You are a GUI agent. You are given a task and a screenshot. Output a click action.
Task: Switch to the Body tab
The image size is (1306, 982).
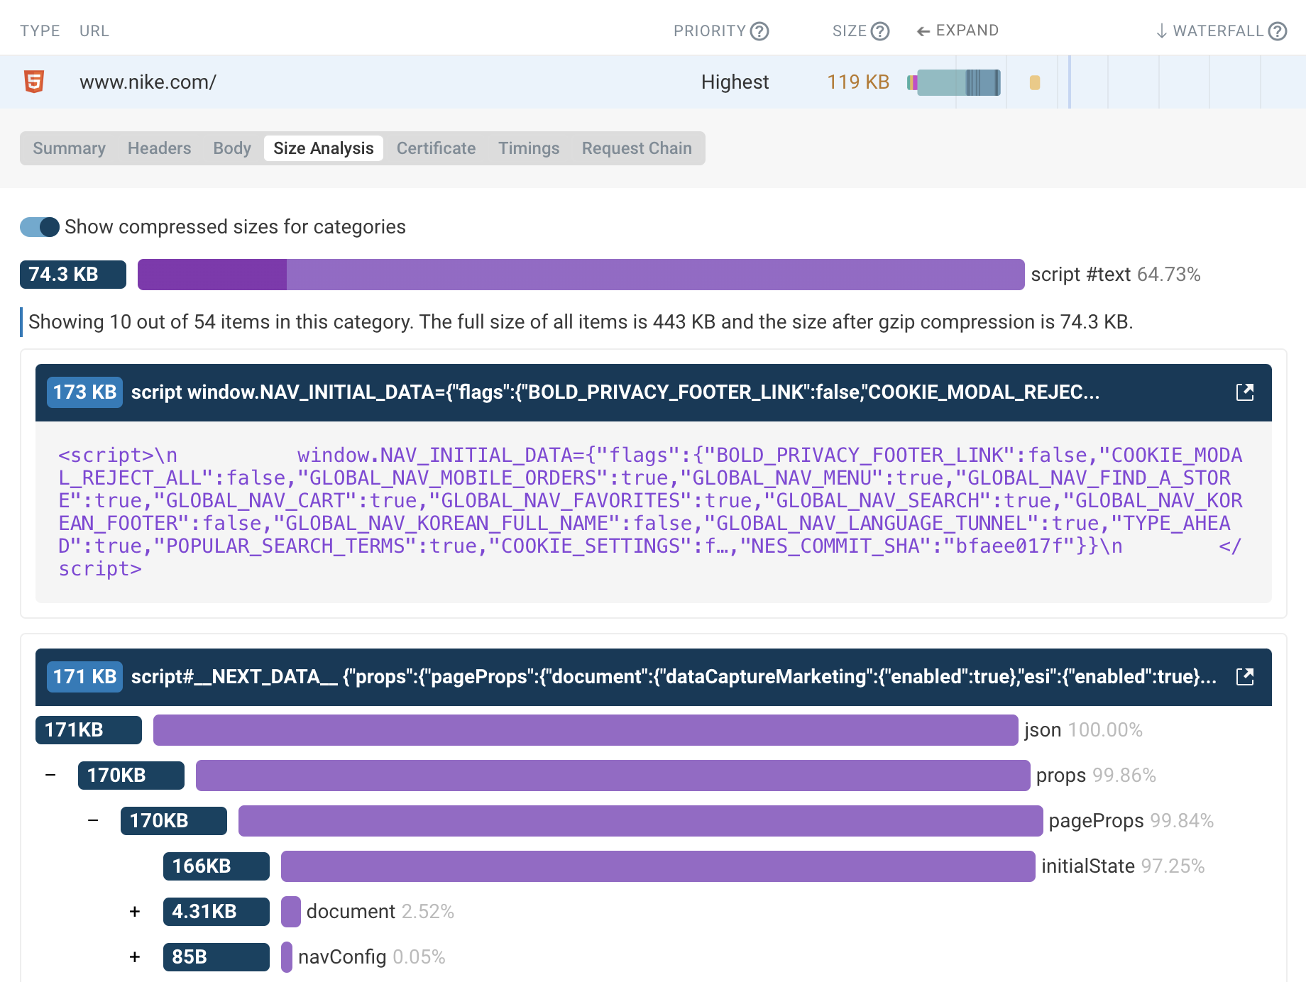[x=232, y=148]
